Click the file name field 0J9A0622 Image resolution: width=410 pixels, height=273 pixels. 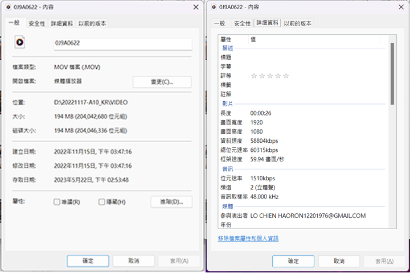click(123, 43)
